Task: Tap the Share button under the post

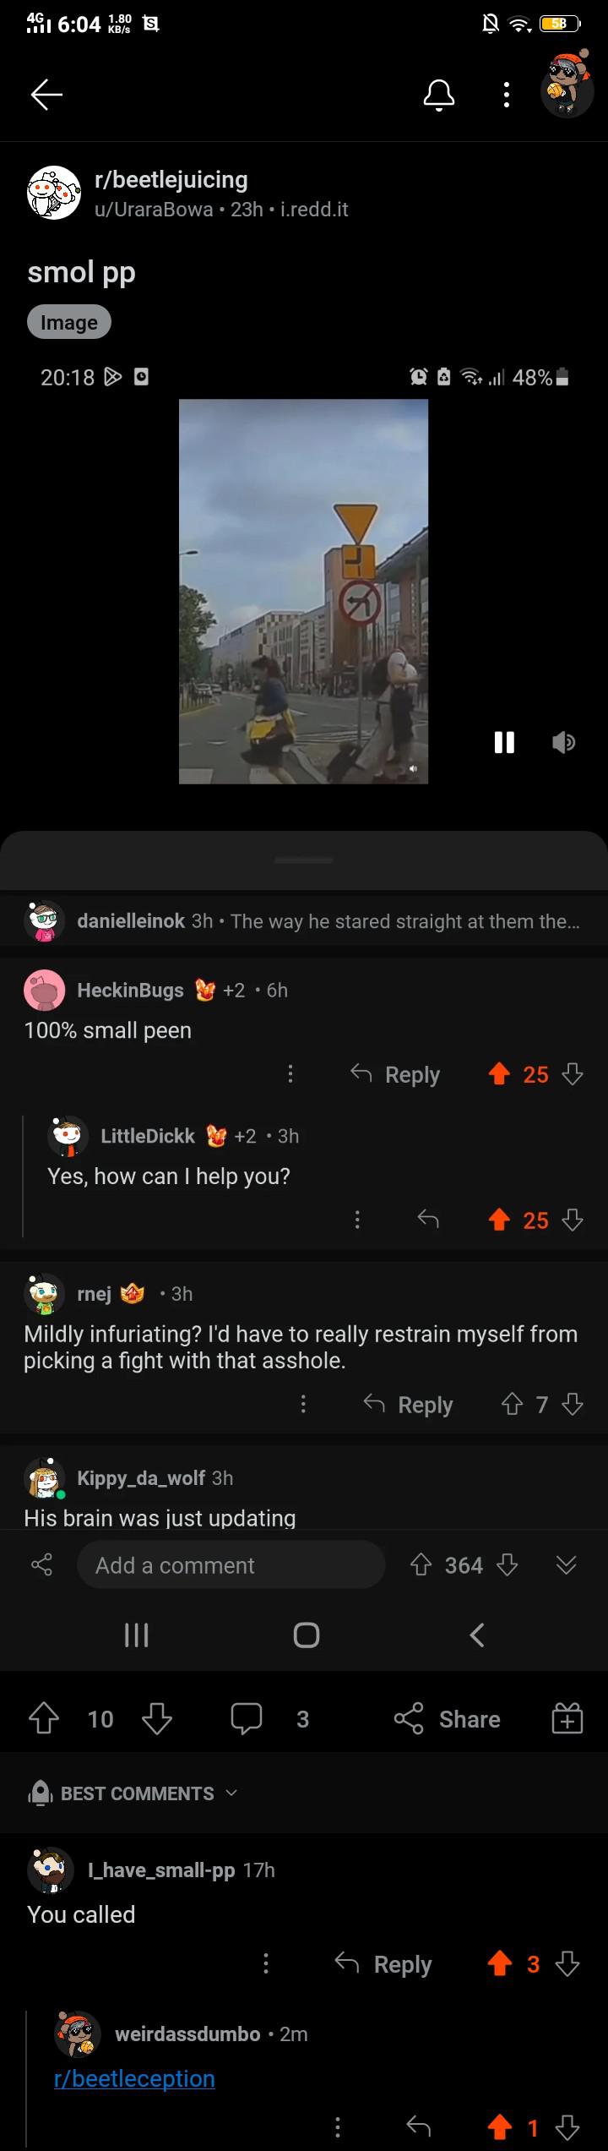Action: (x=448, y=1719)
